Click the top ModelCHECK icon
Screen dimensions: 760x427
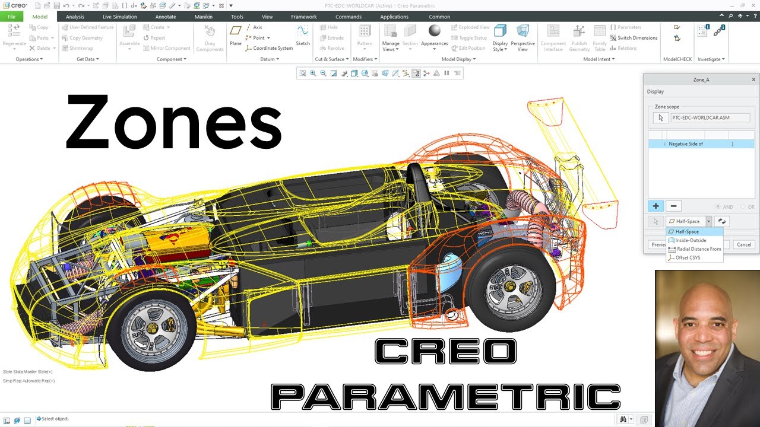tap(677, 27)
